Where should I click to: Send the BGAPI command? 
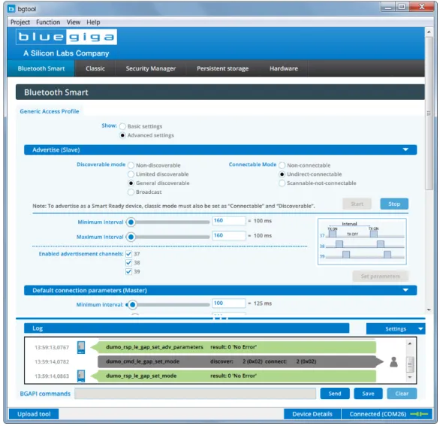point(335,394)
